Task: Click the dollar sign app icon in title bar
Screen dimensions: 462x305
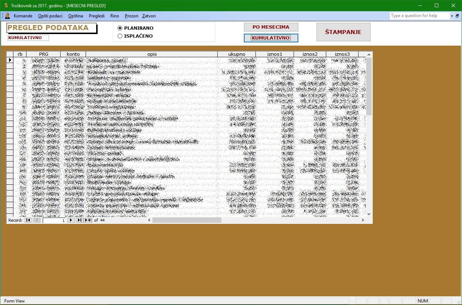Action: click(x=6, y=5)
